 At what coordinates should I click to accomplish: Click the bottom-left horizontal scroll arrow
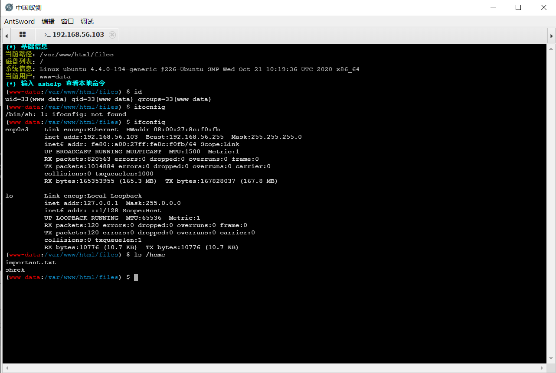click(6, 368)
